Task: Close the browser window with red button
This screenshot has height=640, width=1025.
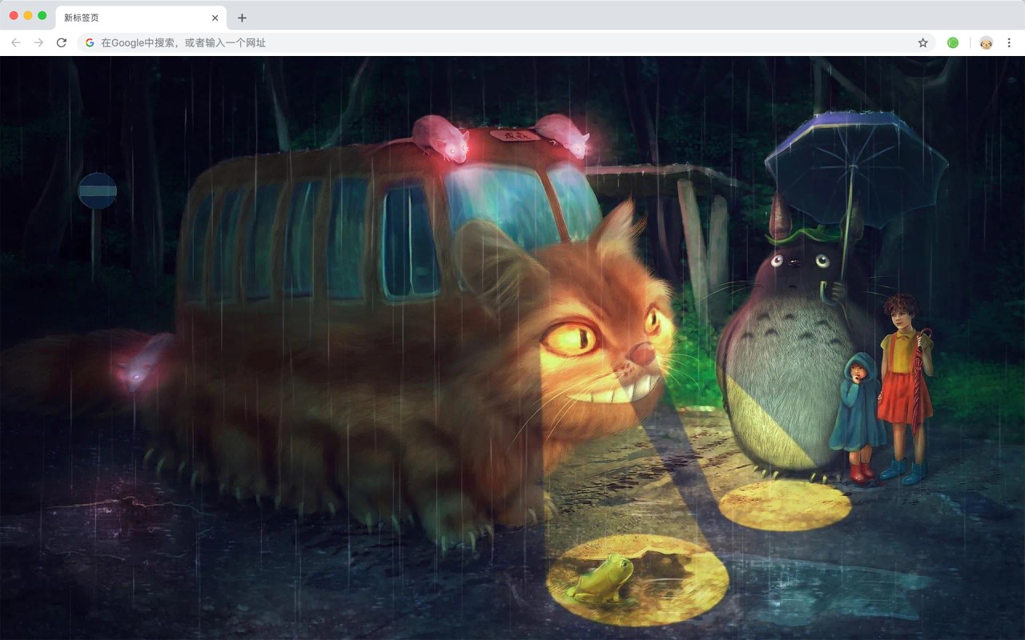Action: [14, 15]
